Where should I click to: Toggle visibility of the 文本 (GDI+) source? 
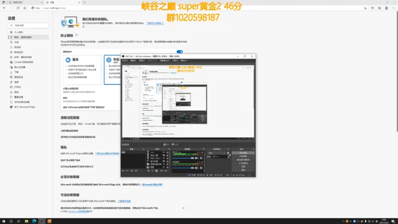(x=164, y=158)
